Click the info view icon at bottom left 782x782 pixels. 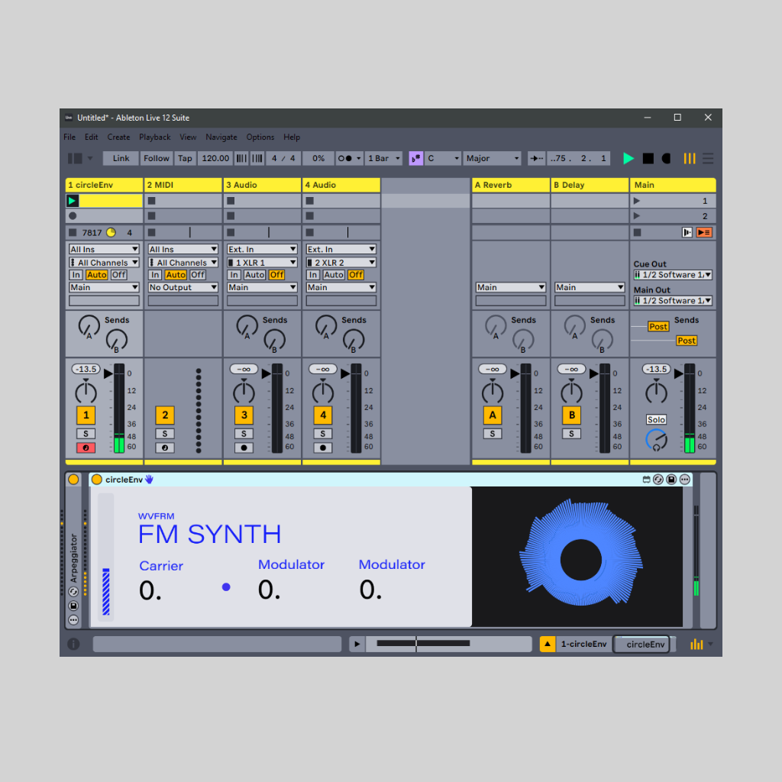[x=73, y=644]
